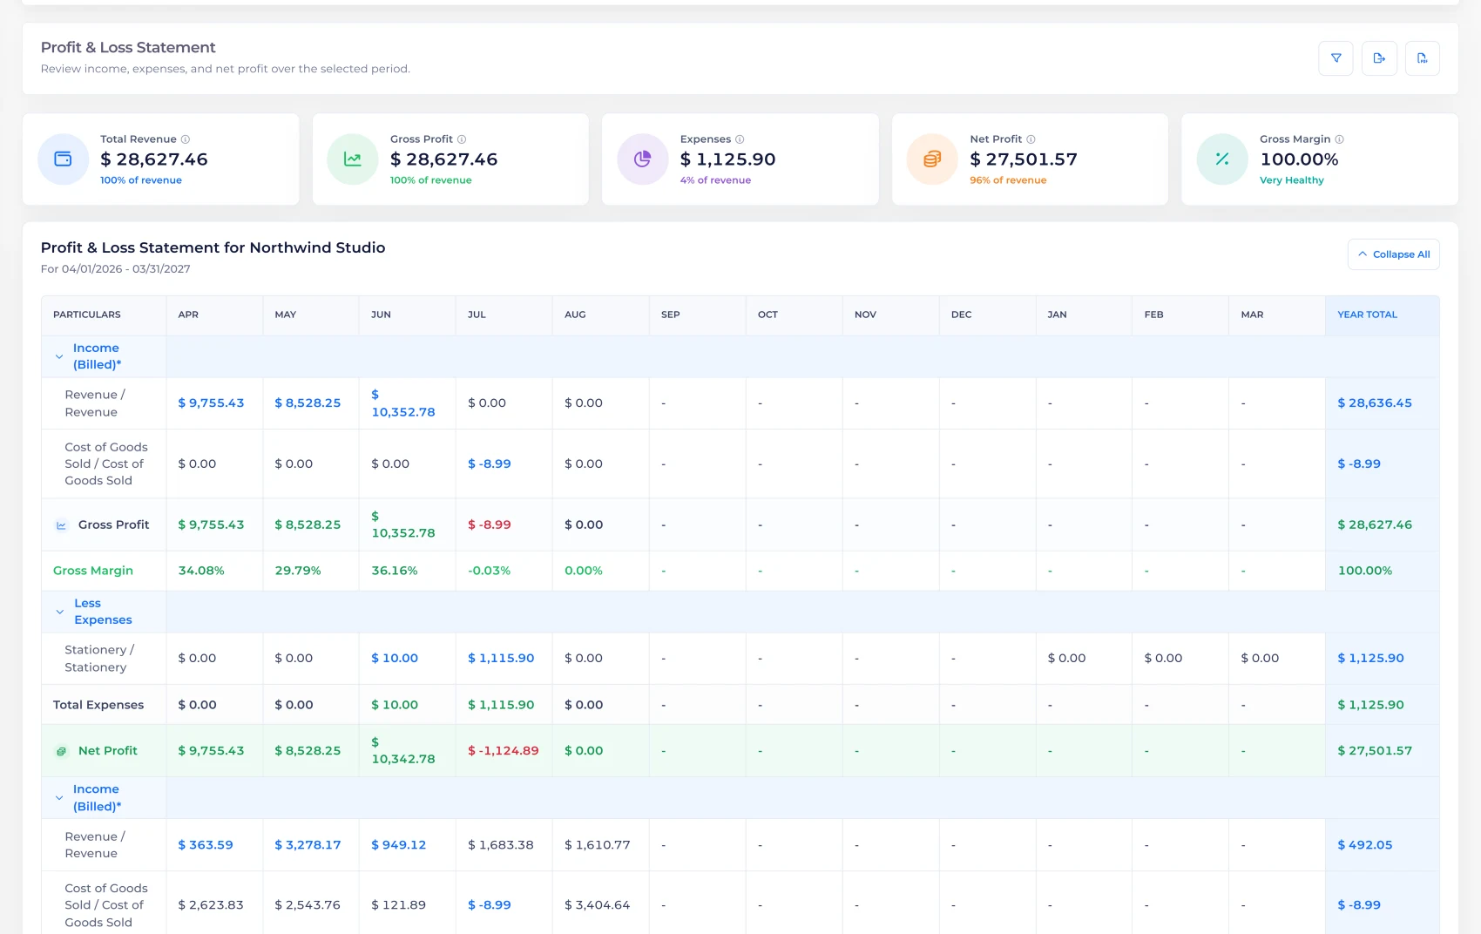Click the Collapse All button
The height and width of the screenshot is (934, 1481).
point(1393,254)
